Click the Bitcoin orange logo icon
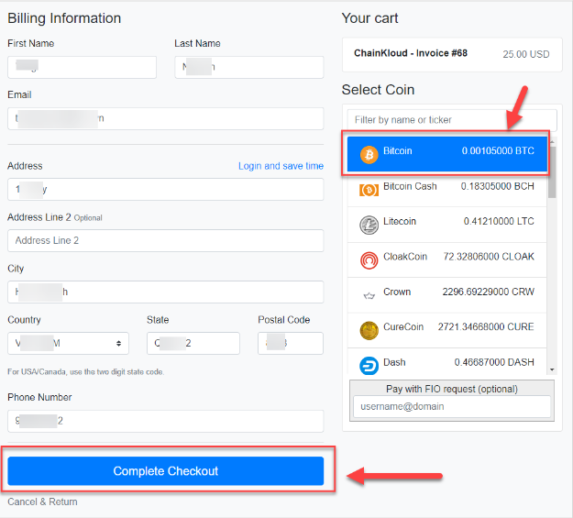The image size is (573, 518). [369, 154]
